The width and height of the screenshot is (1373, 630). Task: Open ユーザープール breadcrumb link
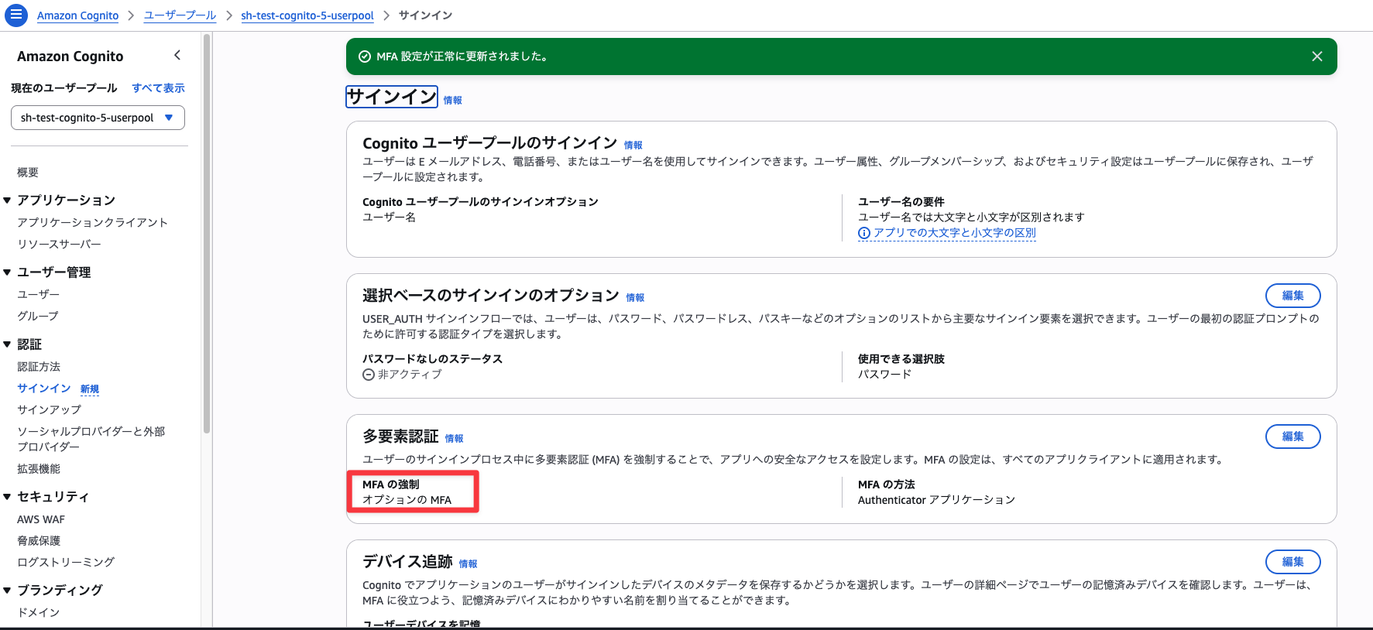tap(180, 15)
